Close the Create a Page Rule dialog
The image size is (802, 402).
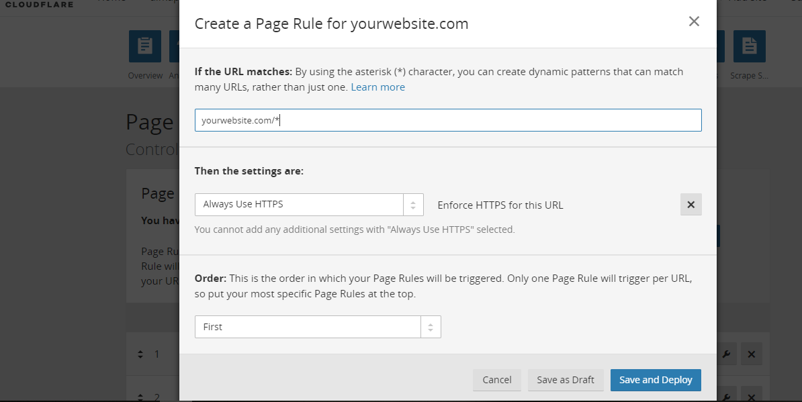pos(694,21)
